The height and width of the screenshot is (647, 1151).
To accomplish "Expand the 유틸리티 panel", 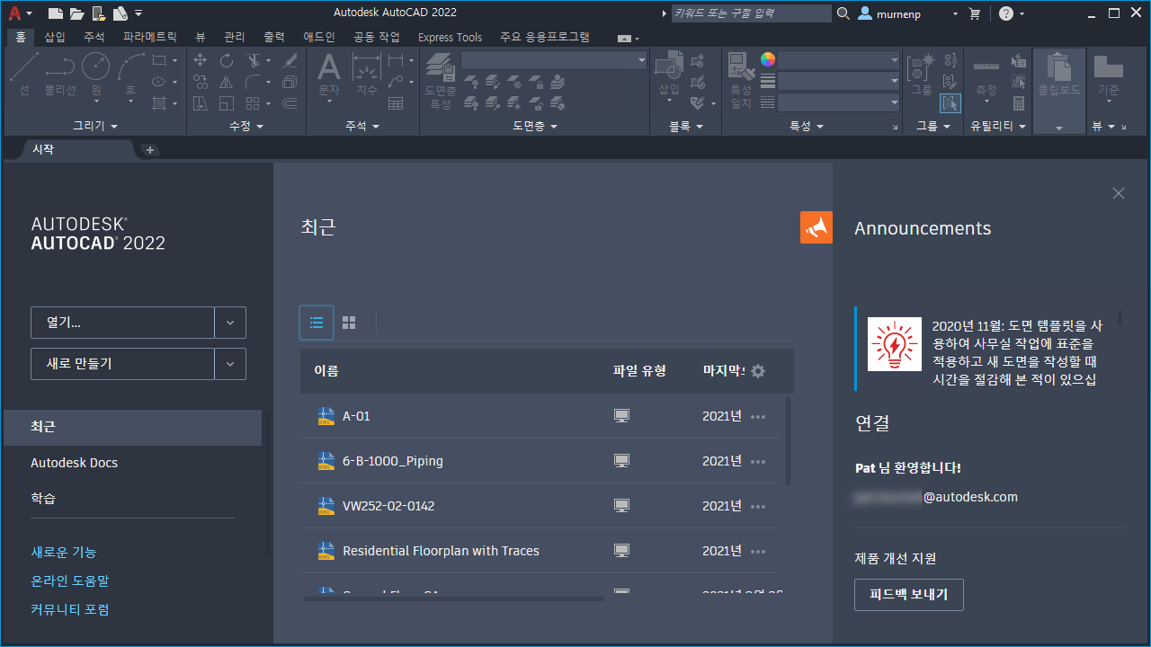I will point(998,126).
